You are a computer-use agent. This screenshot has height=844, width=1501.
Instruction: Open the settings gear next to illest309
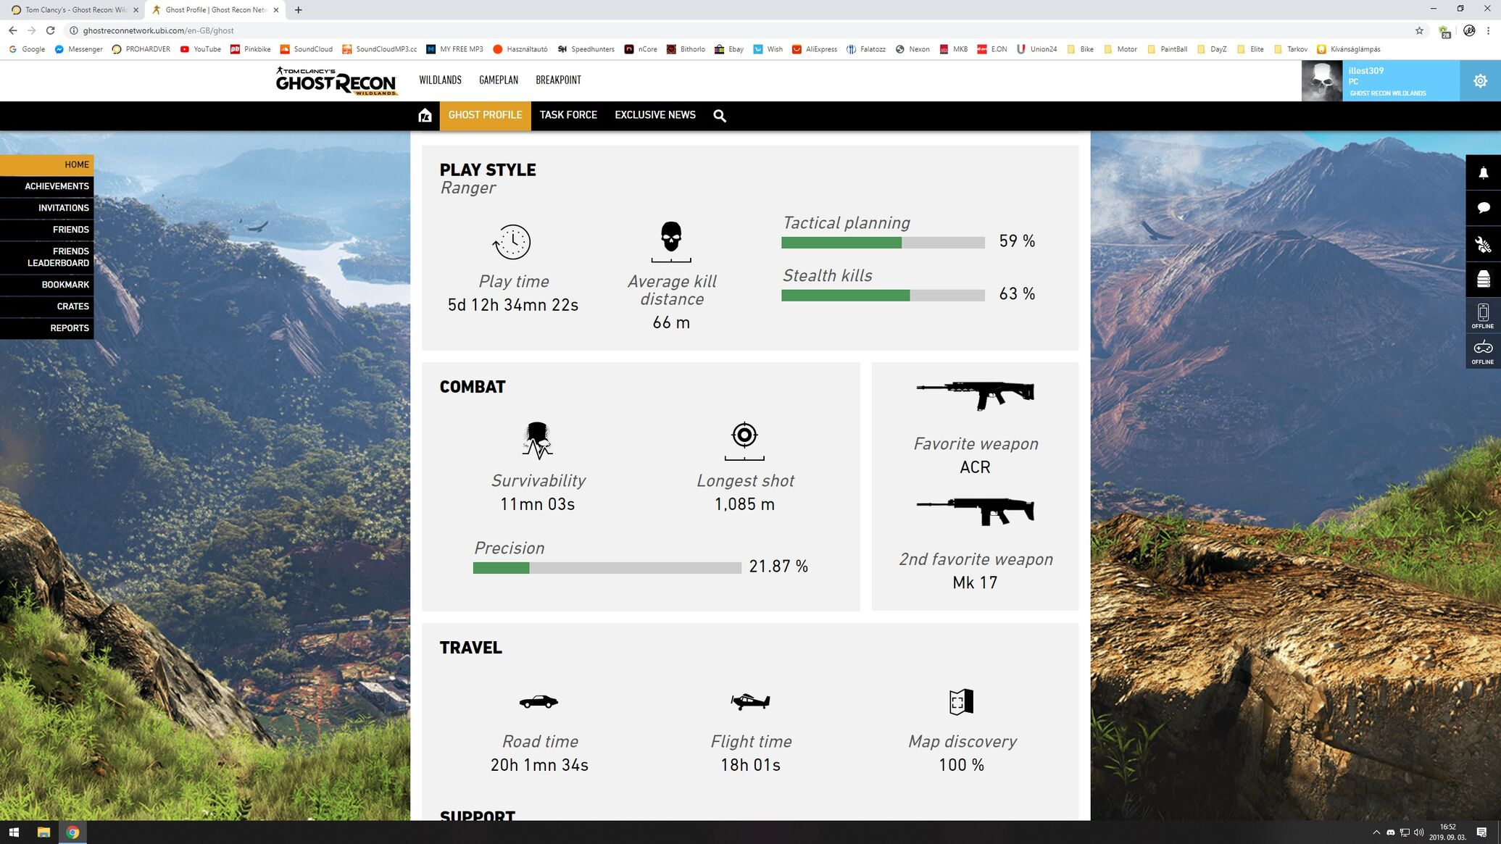tap(1480, 81)
